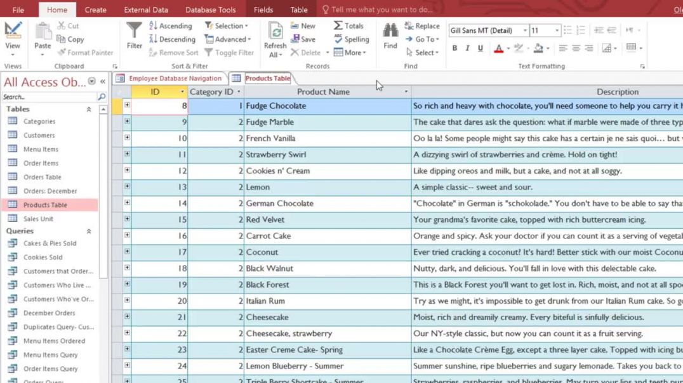Screen dimensions: 683x383
Task: Apply the red font color
Action: coord(499,48)
